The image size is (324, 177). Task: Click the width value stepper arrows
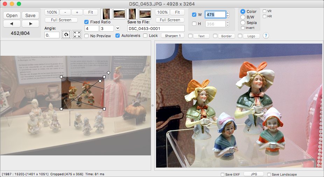[227, 14]
